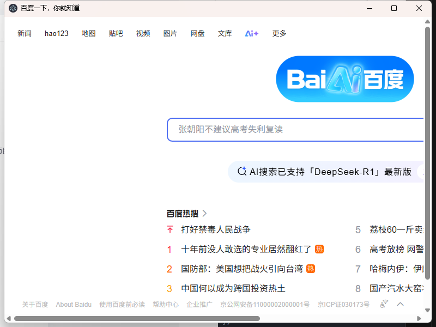436x327 pixels.
Task: Maximize the 百度一下 window
Action: 394,8
